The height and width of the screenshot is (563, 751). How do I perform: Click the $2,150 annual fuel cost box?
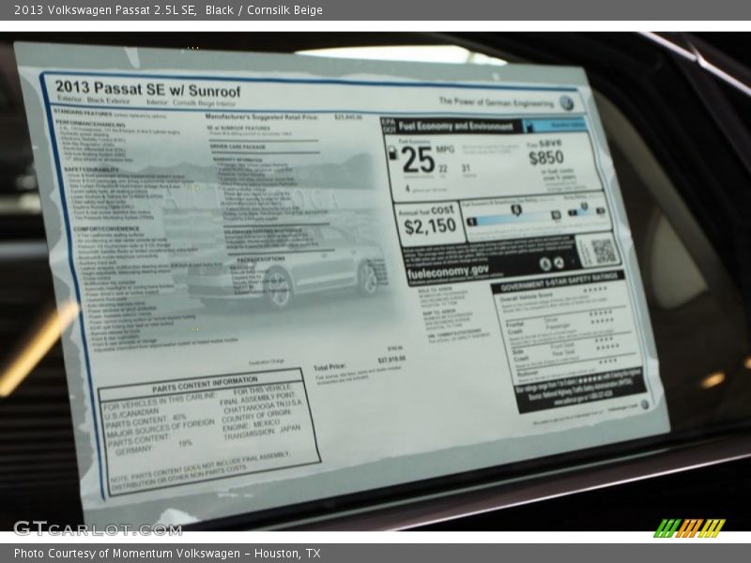pyautogui.click(x=429, y=223)
